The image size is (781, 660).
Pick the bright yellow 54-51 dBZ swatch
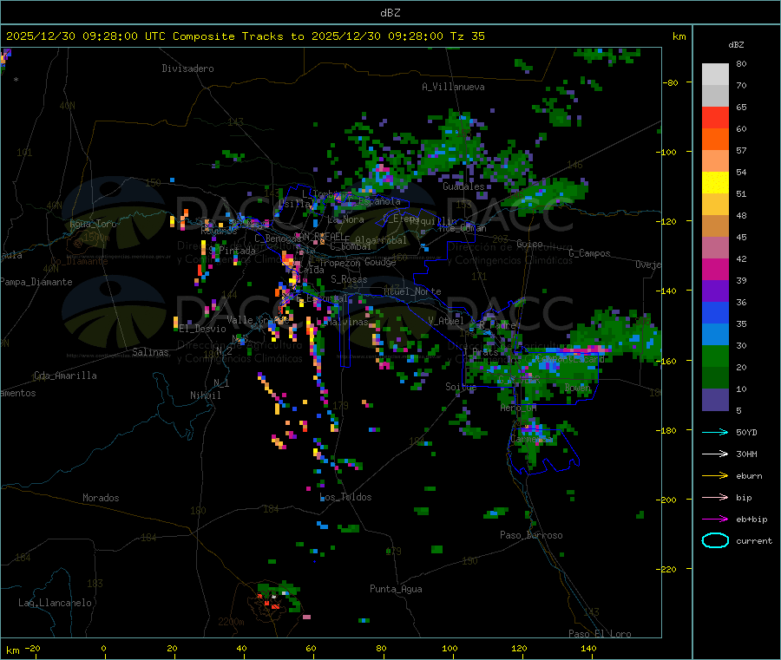click(x=715, y=183)
